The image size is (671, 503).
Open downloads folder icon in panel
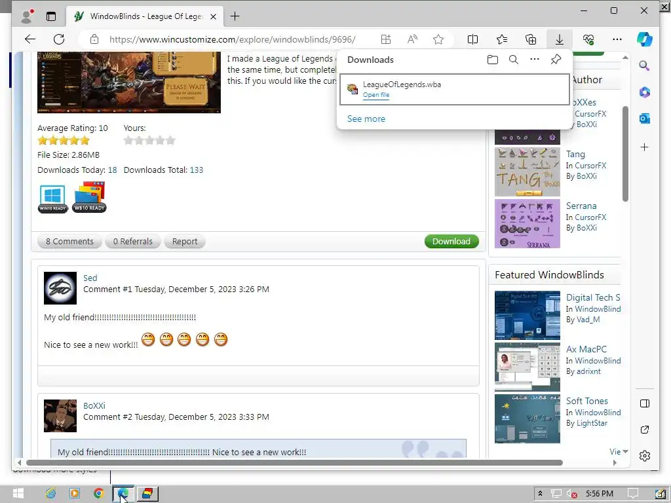coord(493,60)
